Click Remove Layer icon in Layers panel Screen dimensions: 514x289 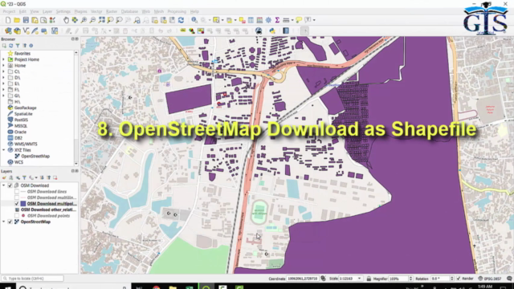(x=55, y=177)
